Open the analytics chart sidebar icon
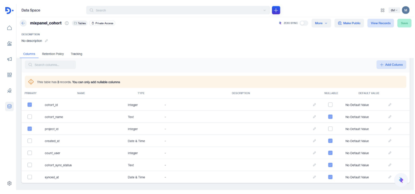 click(x=9, y=44)
